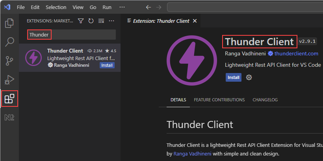This screenshot has width=323, height=161.
Task: Close the Extension: Thunder Client tab
Action: 195,21
